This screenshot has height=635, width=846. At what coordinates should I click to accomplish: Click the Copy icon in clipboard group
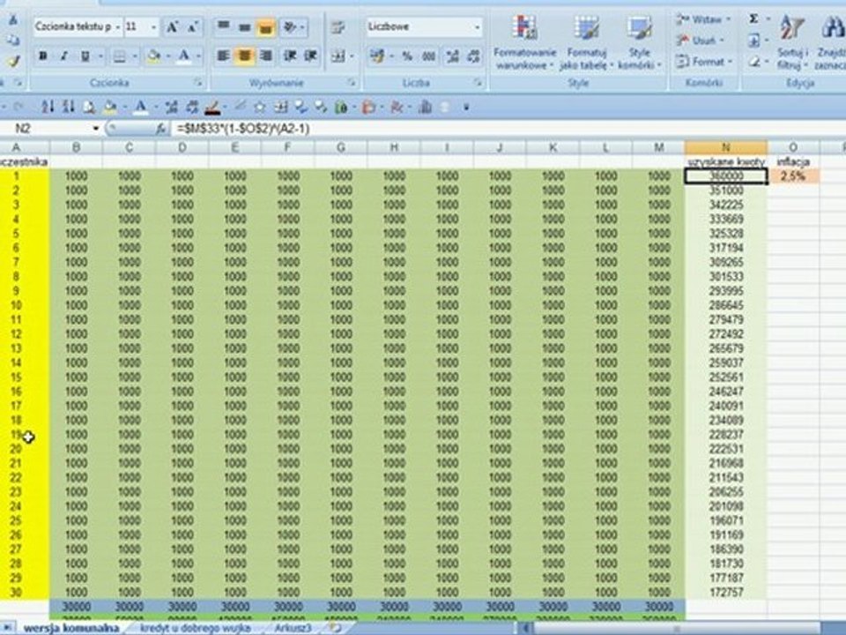click(13, 41)
